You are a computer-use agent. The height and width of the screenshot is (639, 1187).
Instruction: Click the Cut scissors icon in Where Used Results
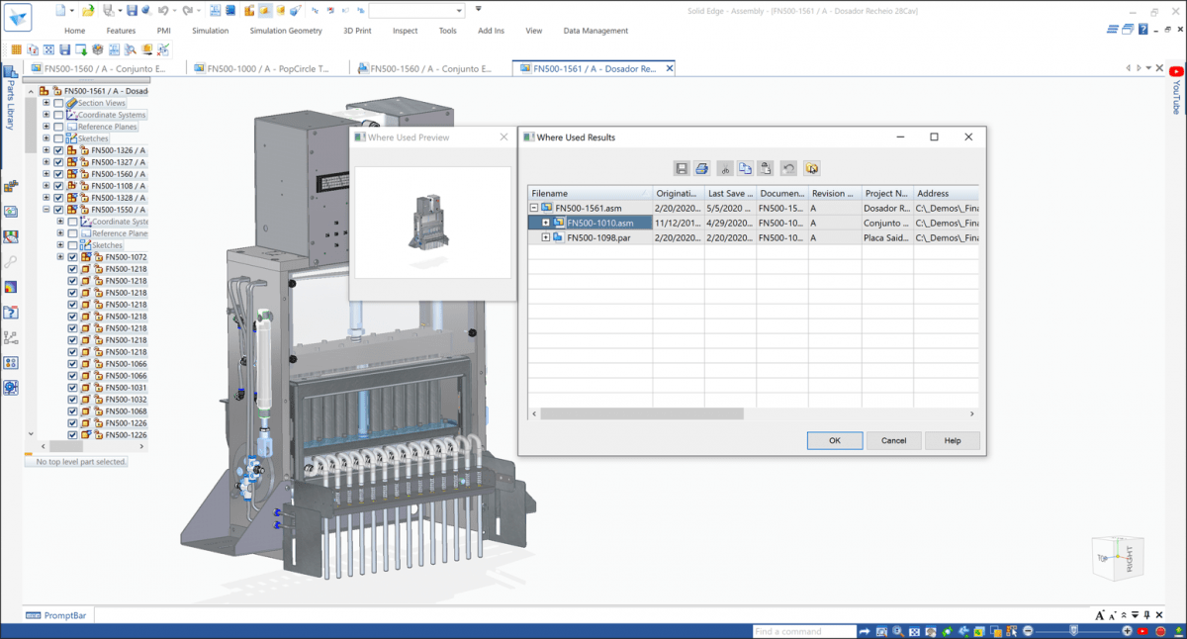click(725, 168)
